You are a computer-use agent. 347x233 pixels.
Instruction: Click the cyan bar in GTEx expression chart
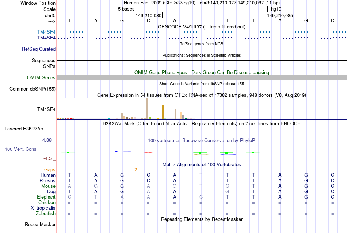pyautogui.click(x=109, y=118)
